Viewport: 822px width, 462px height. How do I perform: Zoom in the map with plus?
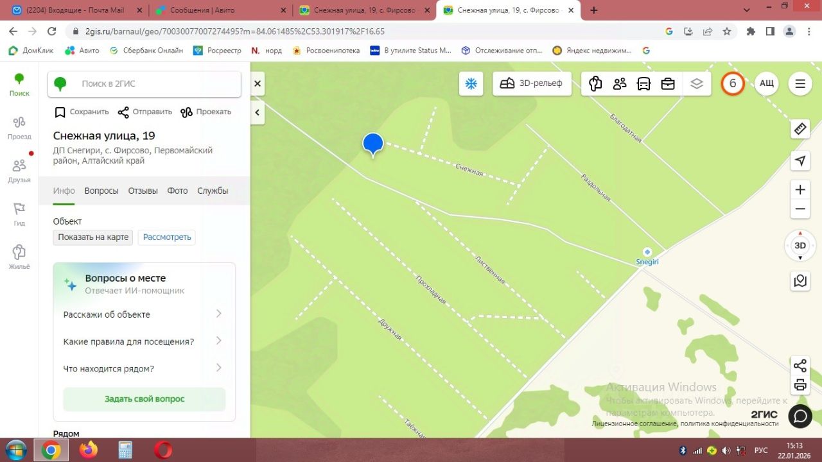800,190
